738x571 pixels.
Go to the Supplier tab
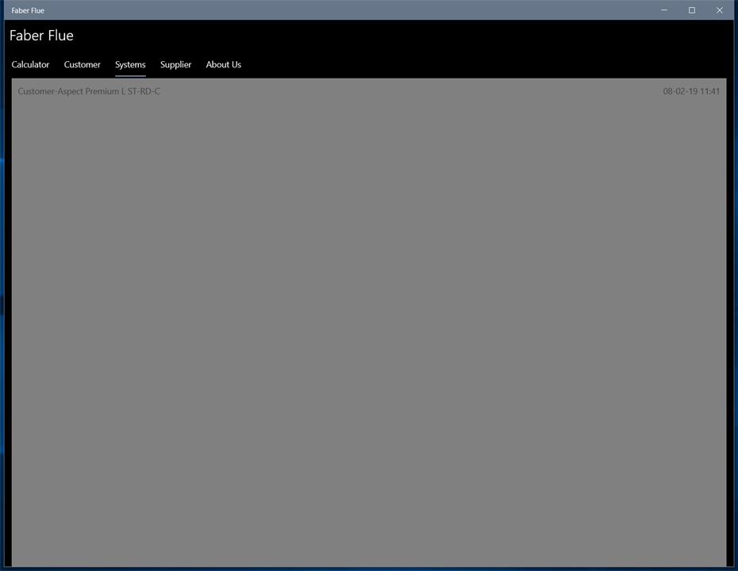point(175,65)
